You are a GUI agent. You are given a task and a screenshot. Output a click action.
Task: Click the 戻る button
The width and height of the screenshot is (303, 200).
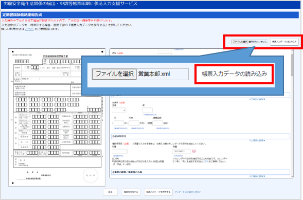tap(110, 192)
